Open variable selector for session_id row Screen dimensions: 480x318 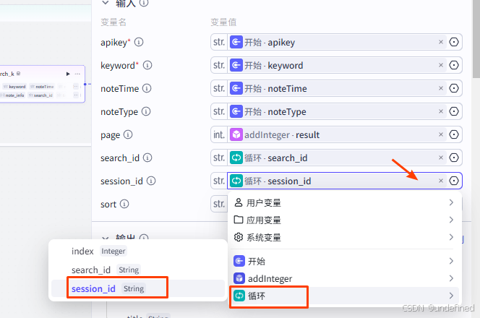pyautogui.click(x=454, y=181)
